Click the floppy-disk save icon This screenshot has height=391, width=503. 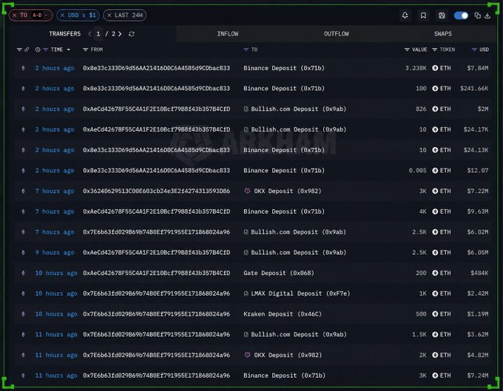pyautogui.click(x=442, y=16)
